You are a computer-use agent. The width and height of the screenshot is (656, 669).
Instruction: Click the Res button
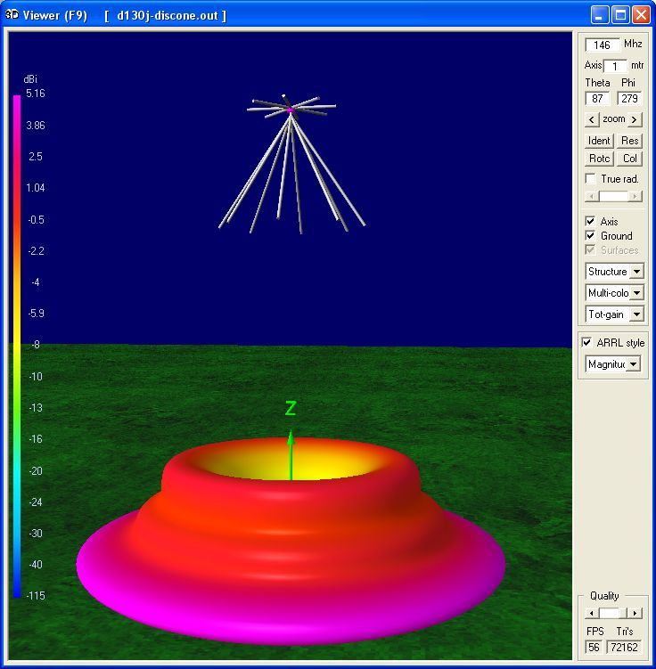[x=629, y=141]
